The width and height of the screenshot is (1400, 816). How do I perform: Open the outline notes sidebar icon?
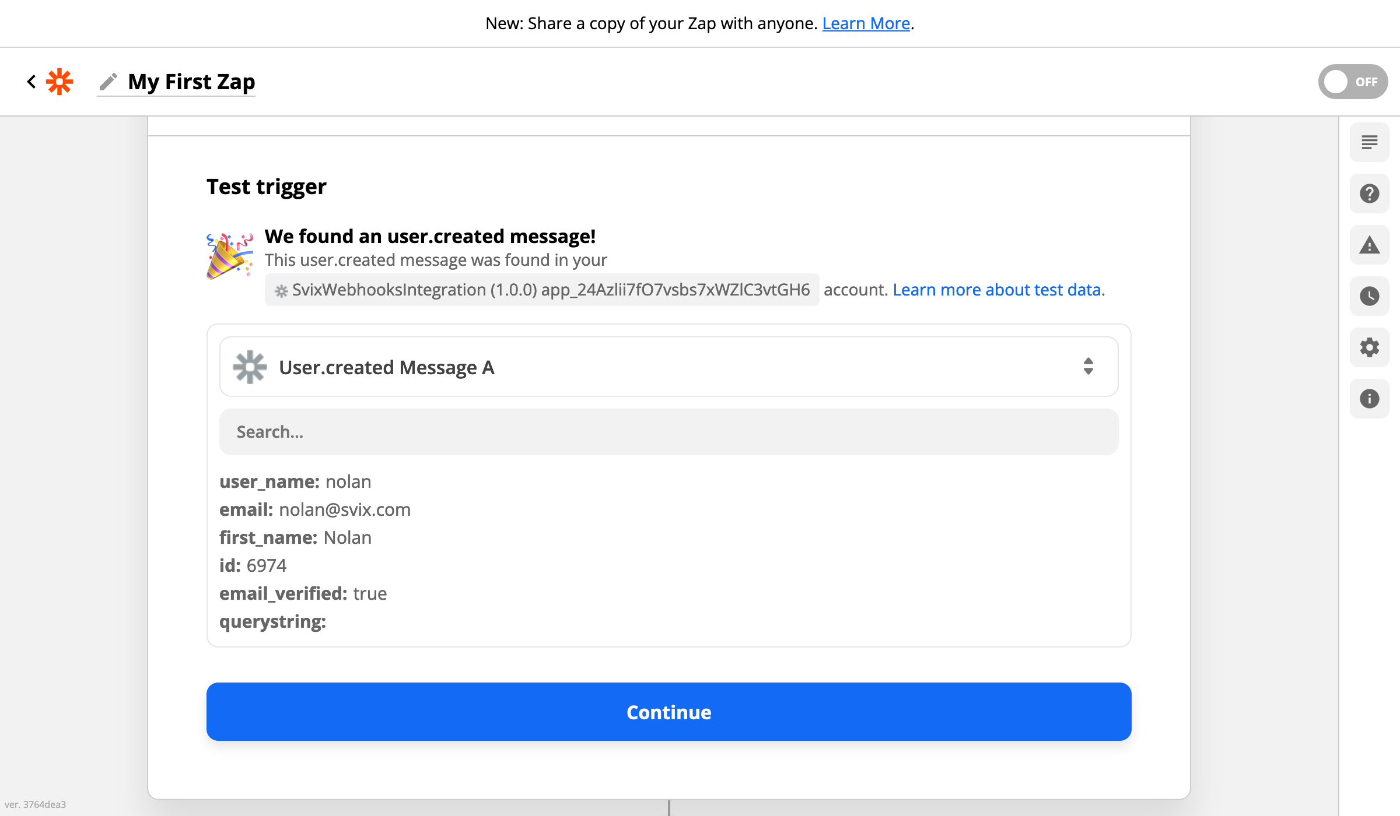tap(1369, 142)
